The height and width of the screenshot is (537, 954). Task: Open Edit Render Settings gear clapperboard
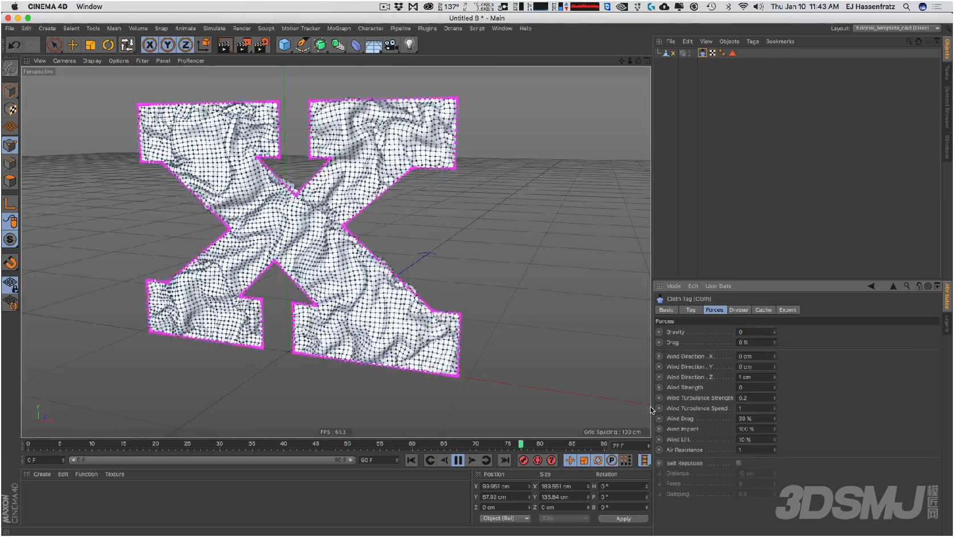pyautogui.click(x=261, y=45)
